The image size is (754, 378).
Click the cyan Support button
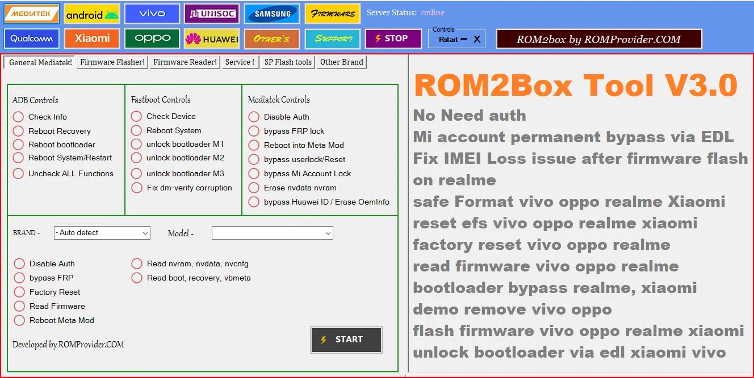[332, 39]
